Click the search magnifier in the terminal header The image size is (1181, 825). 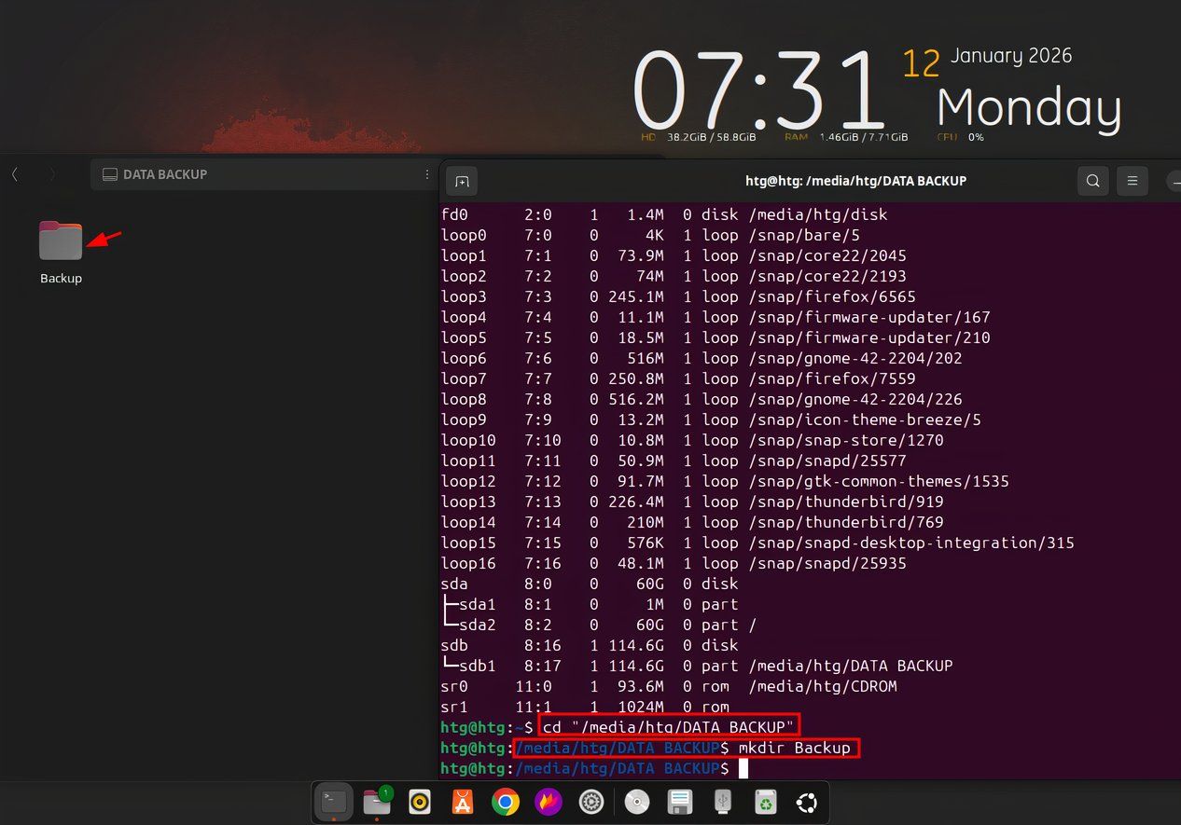1092,181
